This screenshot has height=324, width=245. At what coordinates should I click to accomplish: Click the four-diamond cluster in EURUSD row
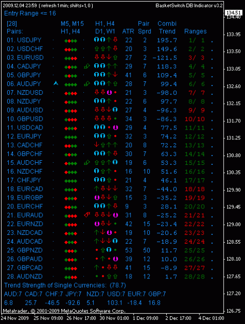71,59
